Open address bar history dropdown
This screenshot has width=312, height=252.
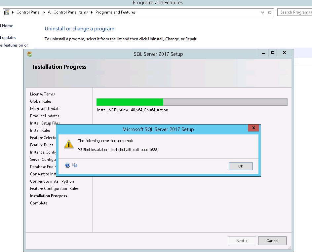click(x=262, y=12)
